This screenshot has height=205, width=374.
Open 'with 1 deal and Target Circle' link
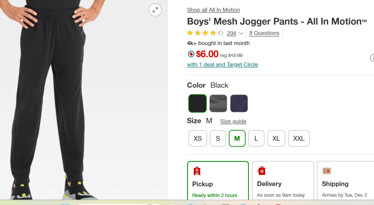click(222, 64)
